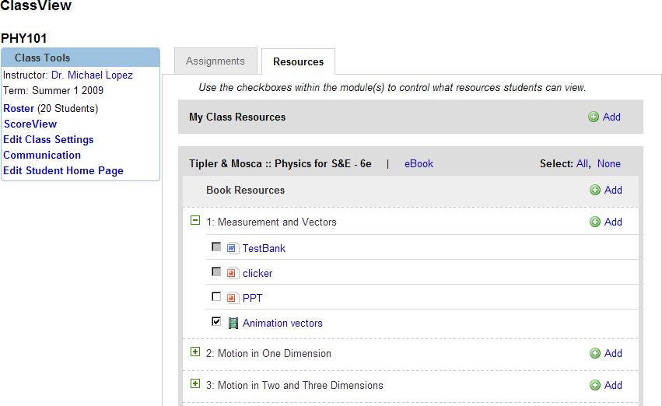Click green plus icon beside Motion in One Dimension
The width and height of the screenshot is (662, 406).
pos(595,353)
